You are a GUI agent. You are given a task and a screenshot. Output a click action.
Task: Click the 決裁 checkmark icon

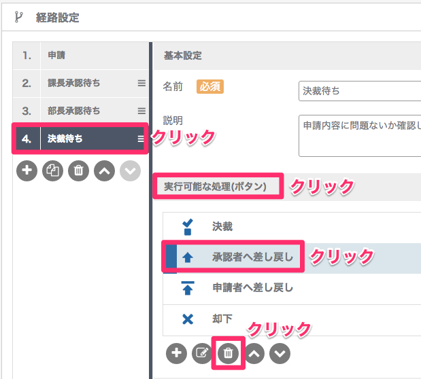[188, 227]
